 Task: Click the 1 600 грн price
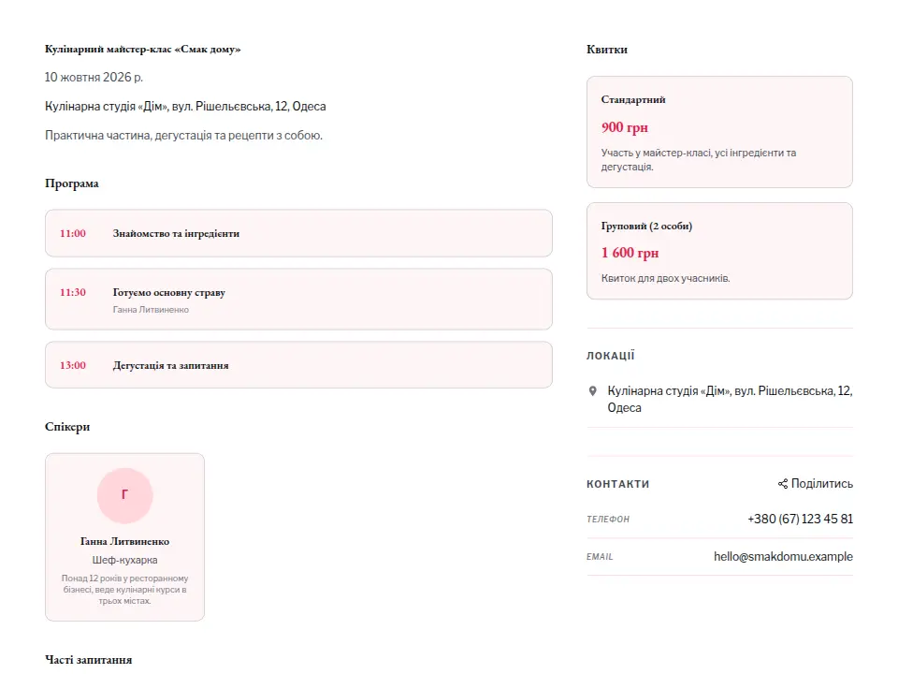pyautogui.click(x=630, y=253)
